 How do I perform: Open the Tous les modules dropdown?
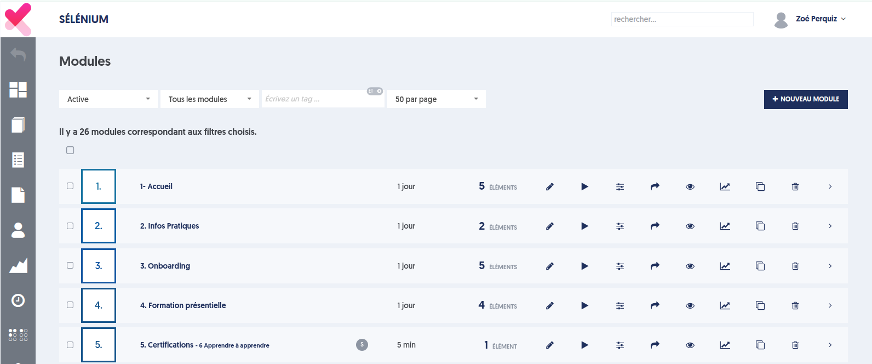[210, 99]
